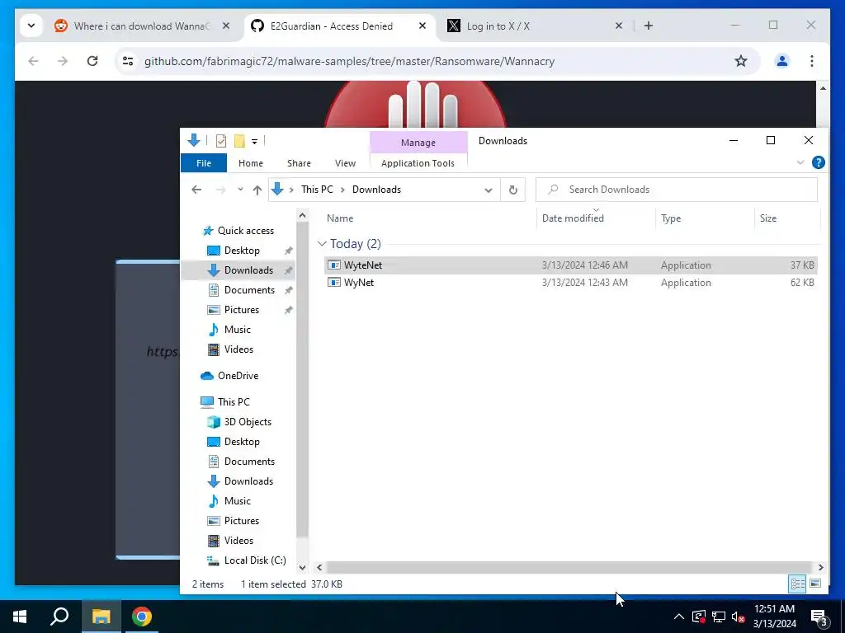Image resolution: width=845 pixels, height=633 pixels.
Task: Click the Chrome address bar URL
Action: [349, 61]
